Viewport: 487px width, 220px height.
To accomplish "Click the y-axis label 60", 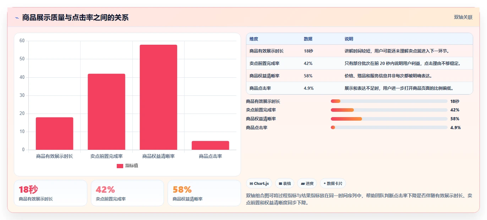I will point(22,41).
